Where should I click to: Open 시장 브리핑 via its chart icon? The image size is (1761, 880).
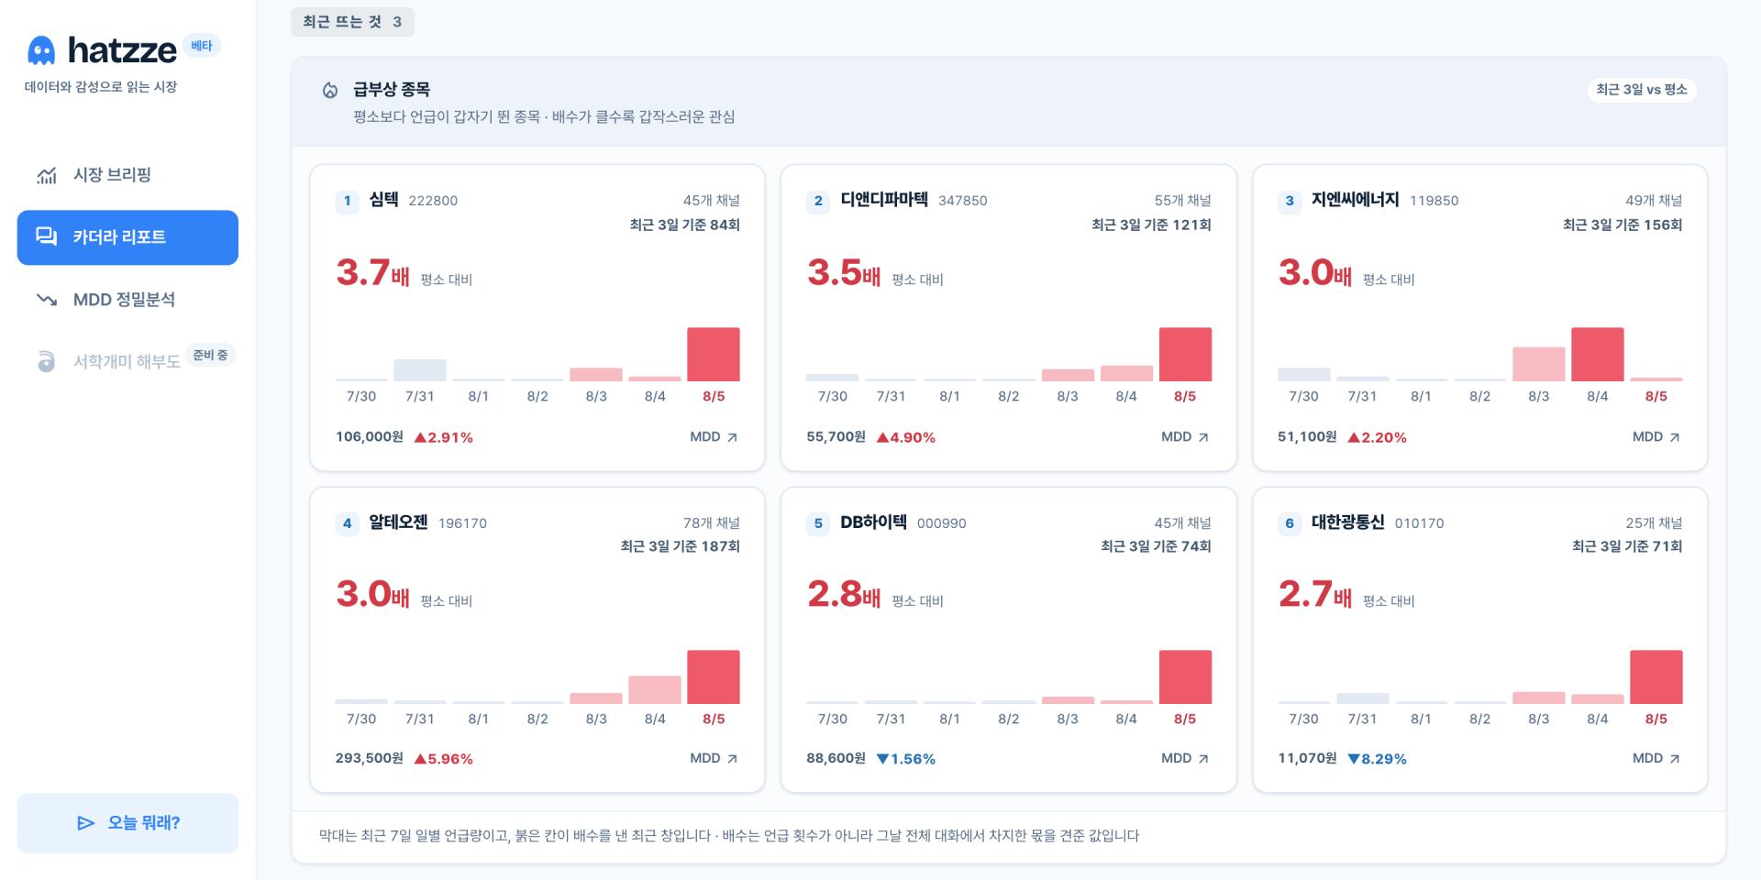point(47,175)
